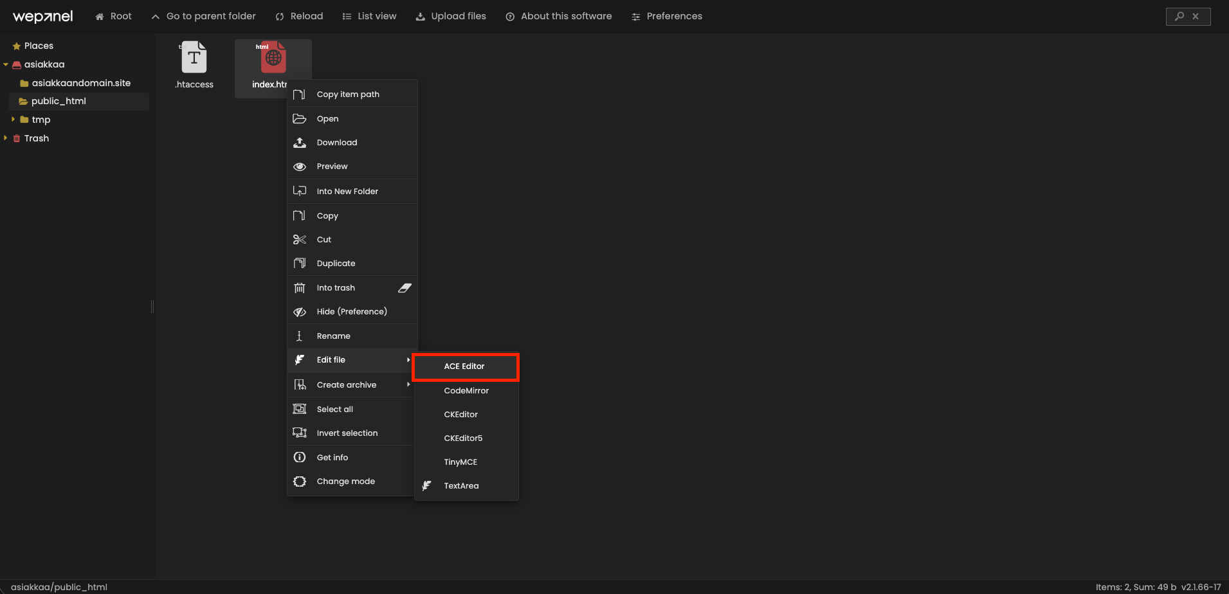Click the Reload icon in the toolbar

coord(280,17)
